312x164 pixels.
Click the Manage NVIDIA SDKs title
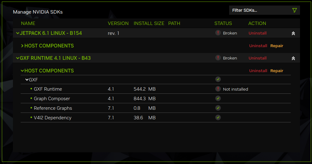(x=38, y=12)
